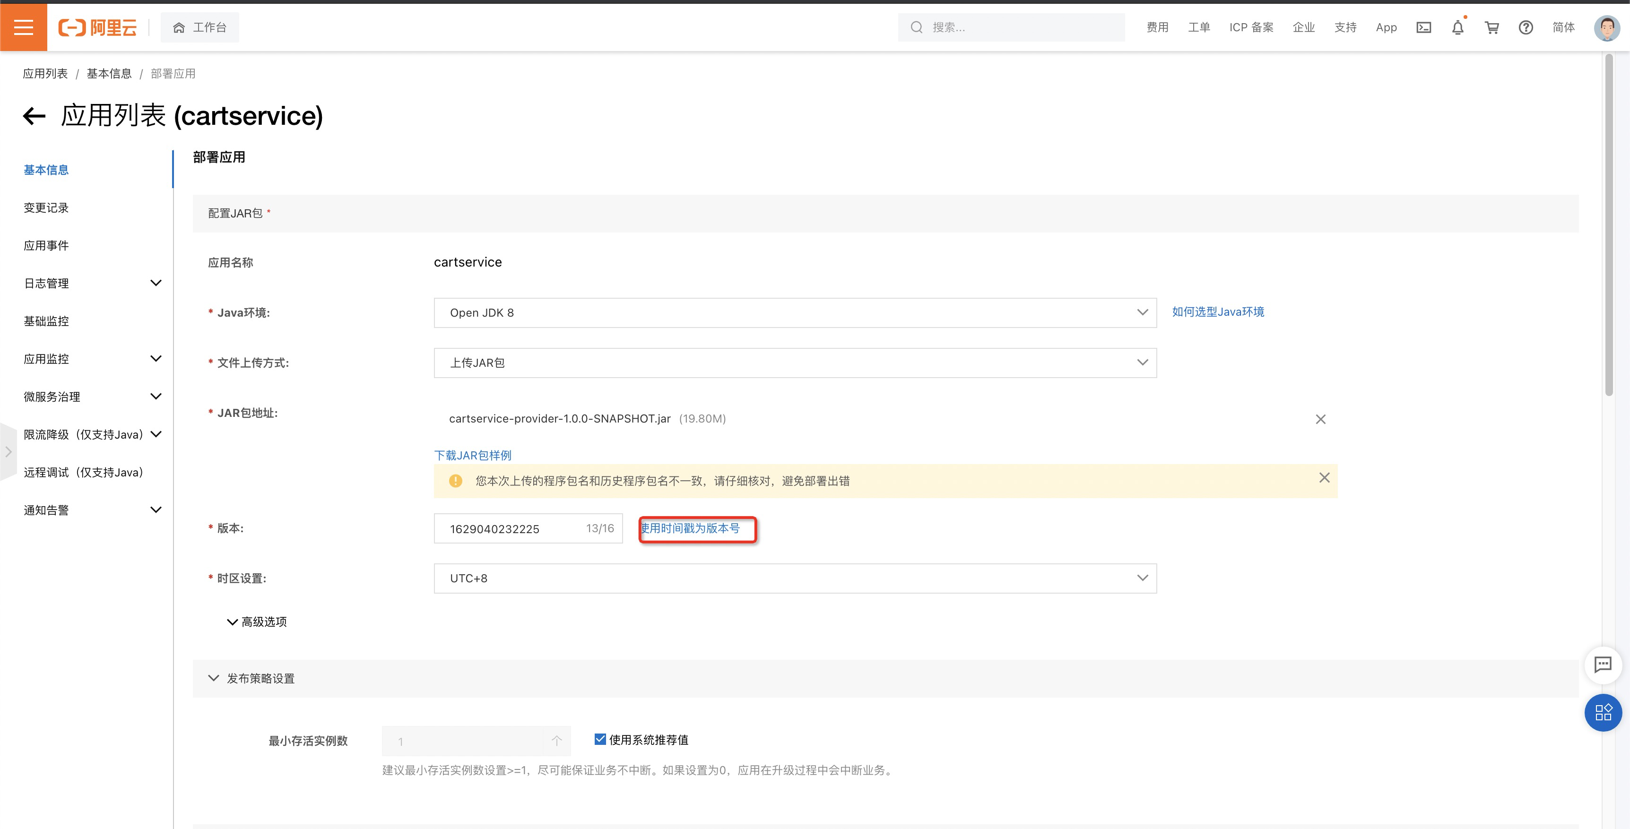The width and height of the screenshot is (1630, 829).
Task: Click the minimum alive instances field
Action: [x=476, y=741]
